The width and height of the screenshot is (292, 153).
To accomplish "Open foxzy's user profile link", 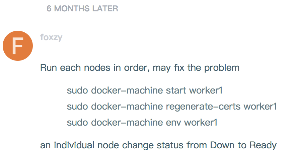I will click(x=51, y=37).
